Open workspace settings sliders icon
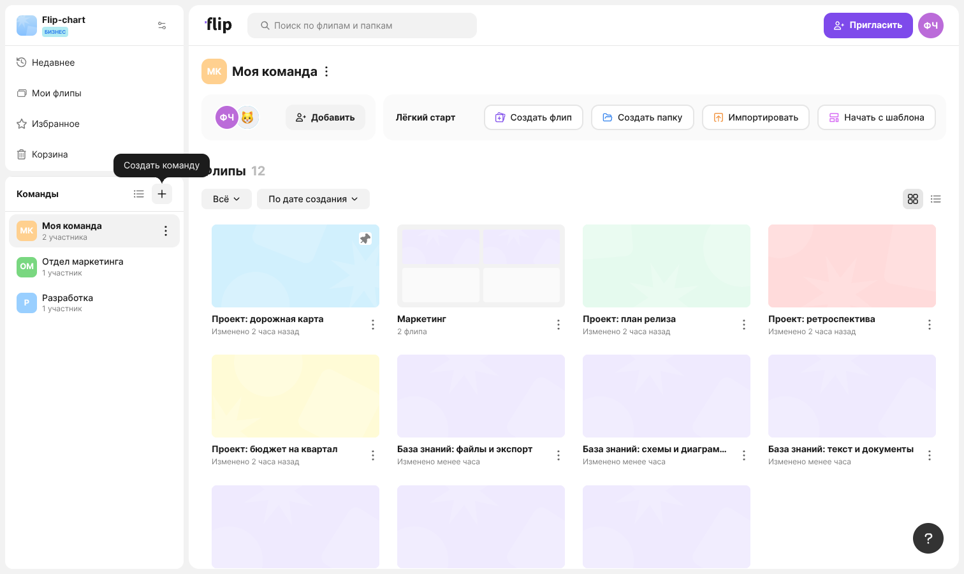Screen dimensions: 964x574 162,26
